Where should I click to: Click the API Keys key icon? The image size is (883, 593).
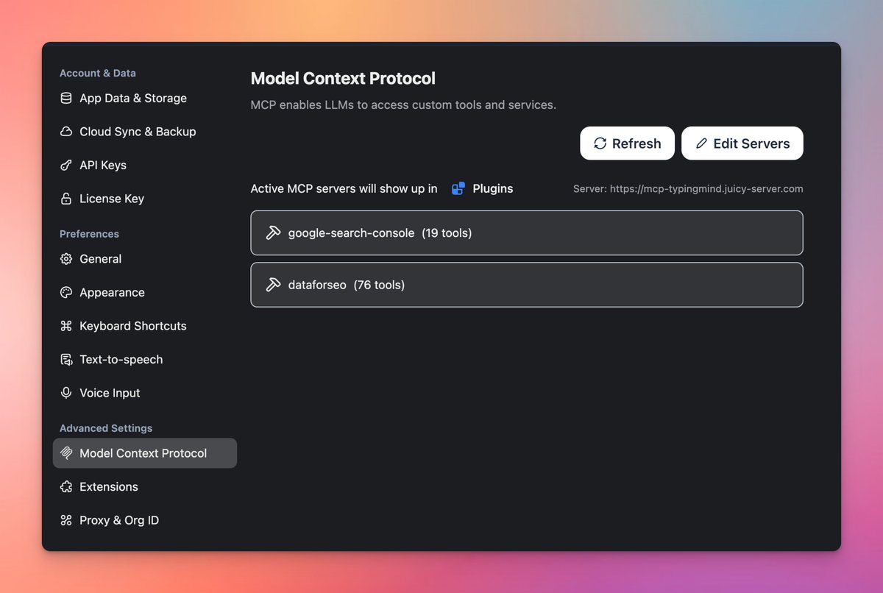click(66, 165)
